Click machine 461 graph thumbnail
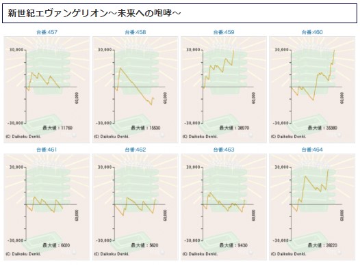The width and height of the screenshot is (360, 265). [47, 207]
